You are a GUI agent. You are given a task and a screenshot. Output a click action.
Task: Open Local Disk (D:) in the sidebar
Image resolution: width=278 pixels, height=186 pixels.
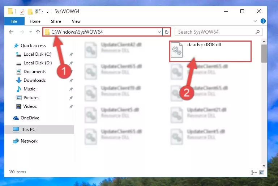click(38, 63)
